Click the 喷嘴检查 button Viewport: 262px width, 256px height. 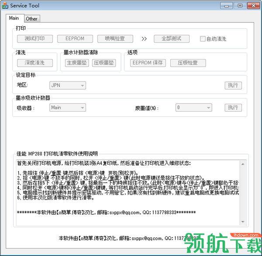coord(115,39)
